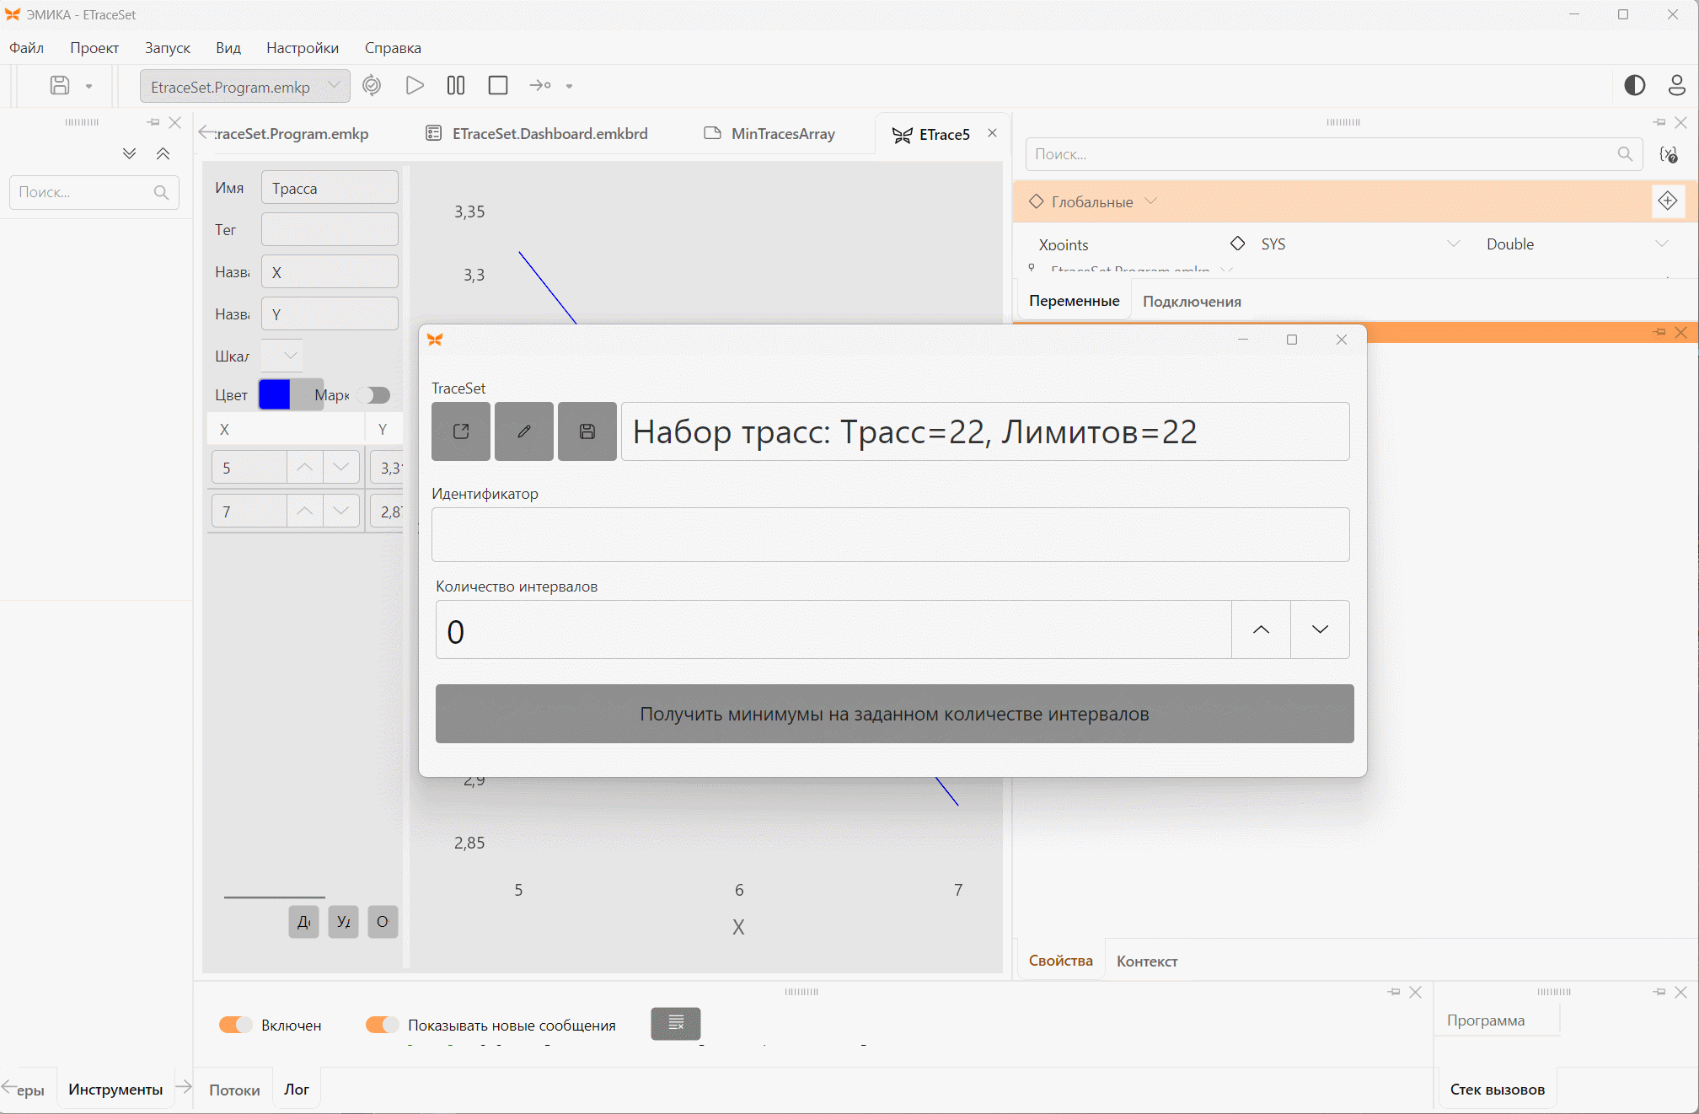The height and width of the screenshot is (1114, 1699).
Task: Switch to the Подключения tab
Action: (1192, 301)
